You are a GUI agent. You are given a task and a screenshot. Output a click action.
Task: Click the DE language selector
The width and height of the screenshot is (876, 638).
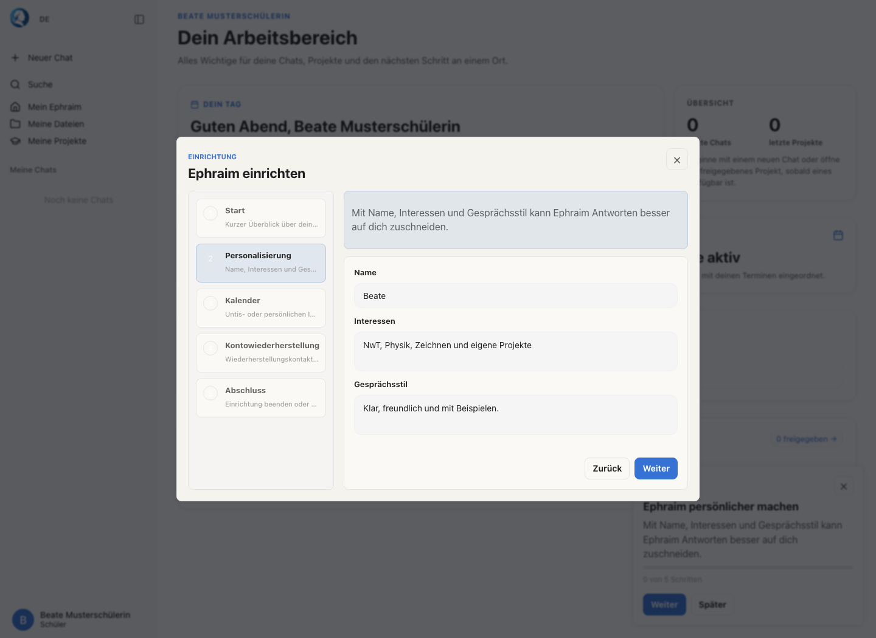pyautogui.click(x=44, y=19)
